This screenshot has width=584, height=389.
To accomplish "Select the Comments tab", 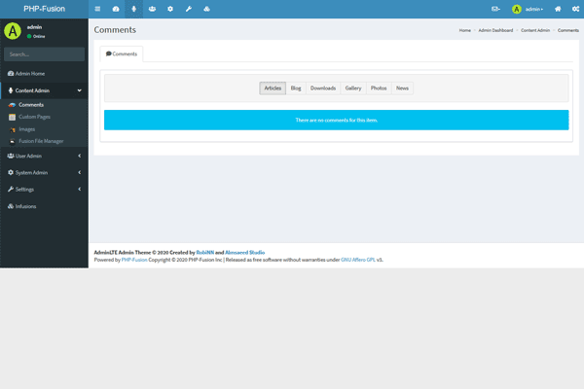I will tap(122, 54).
